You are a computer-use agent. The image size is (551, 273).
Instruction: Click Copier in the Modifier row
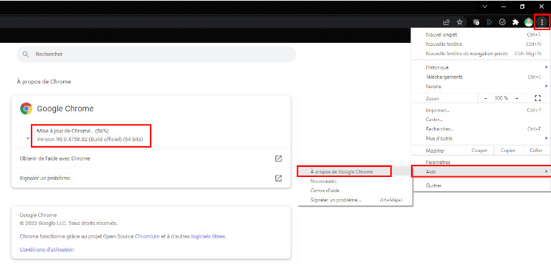[508, 150]
